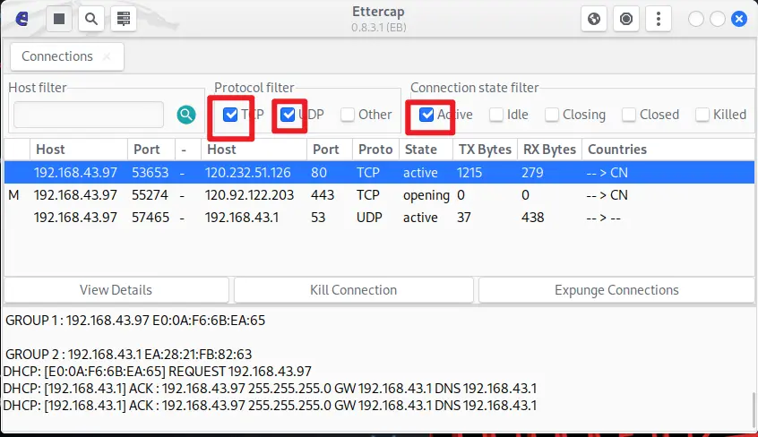The width and height of the screenshot is (758, 437).
Task: Click the stop MITM round icon
Action: tap(626, 19)
